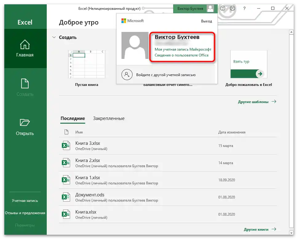The image size is (298, 239).
Task: Switch to the Последние tab
Action: click(x=73, y=118)
